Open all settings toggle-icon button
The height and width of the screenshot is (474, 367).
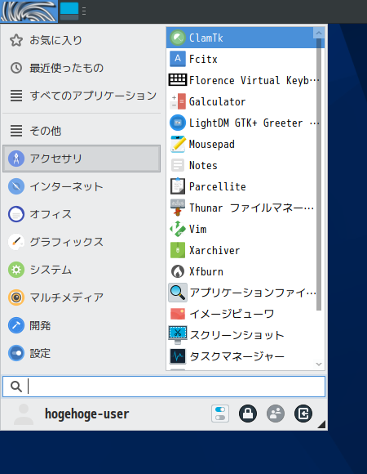point(220,414)
